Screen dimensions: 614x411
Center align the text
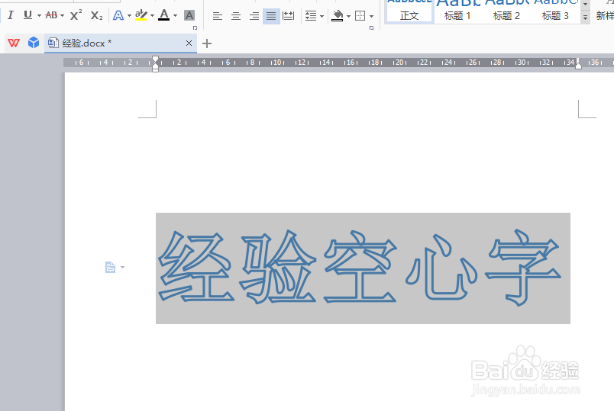(236, 16)
